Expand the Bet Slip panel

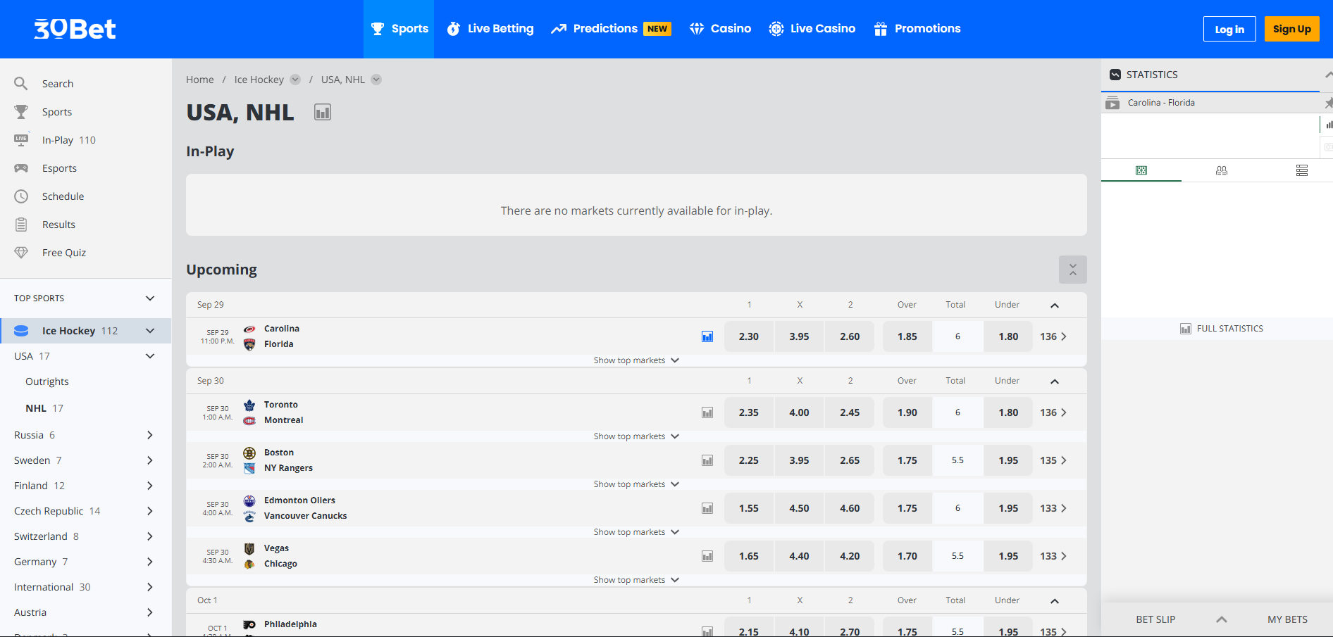1222,619
